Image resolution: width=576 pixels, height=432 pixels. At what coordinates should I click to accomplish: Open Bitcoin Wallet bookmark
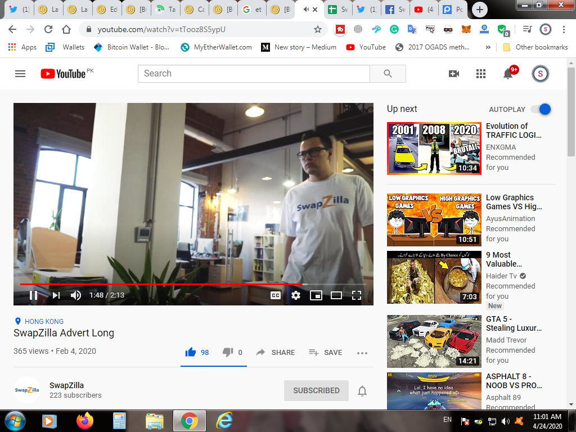click(x=132, y=47)
